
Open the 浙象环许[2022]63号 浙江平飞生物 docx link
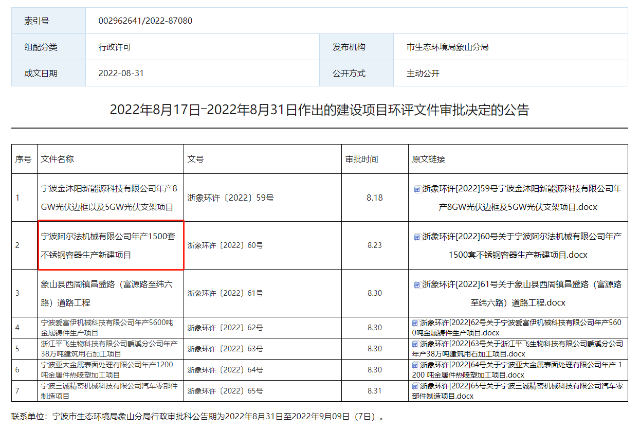coord(518,349)
